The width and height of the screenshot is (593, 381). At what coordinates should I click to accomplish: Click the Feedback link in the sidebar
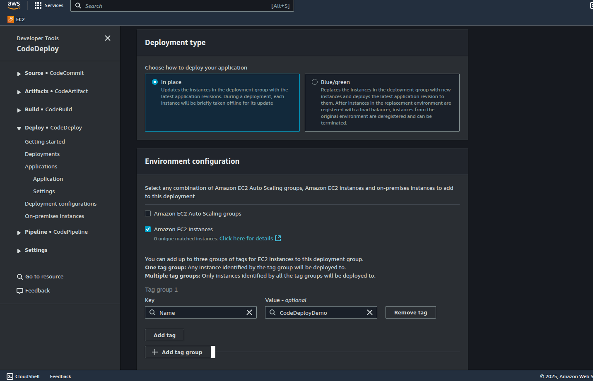[x=37, y=291]
